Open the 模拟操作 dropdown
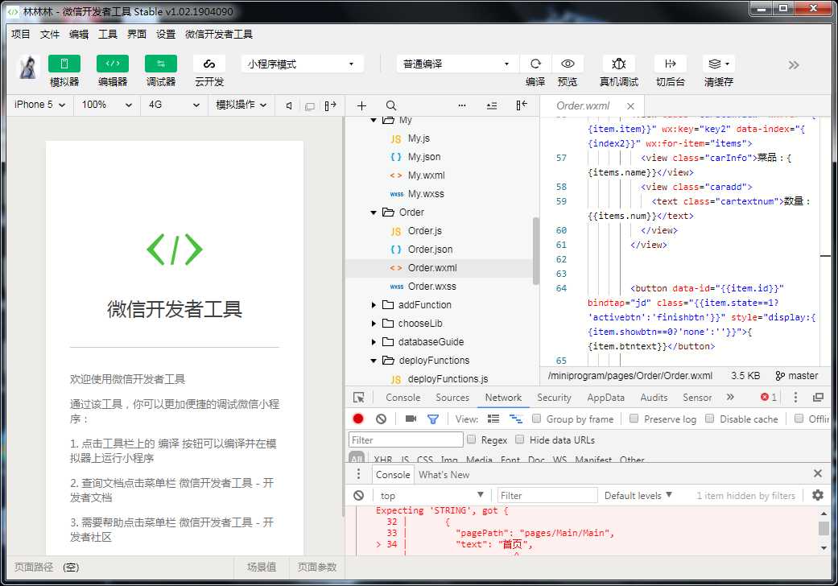Screen dimensions: 838x586 tap(241, 105)
